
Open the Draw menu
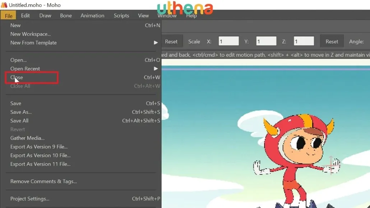tap(45, 15)
